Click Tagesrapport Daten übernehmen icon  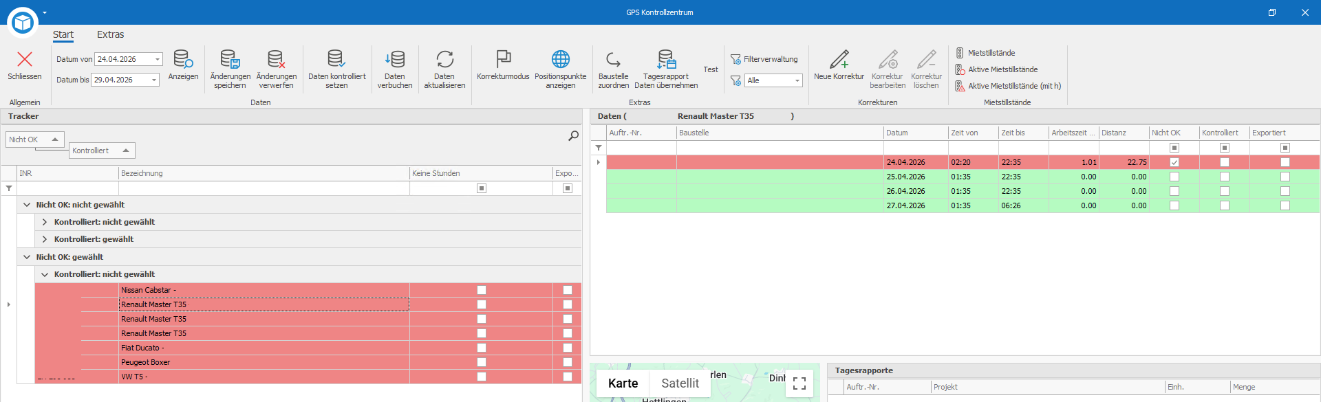[x=666, y=59]
